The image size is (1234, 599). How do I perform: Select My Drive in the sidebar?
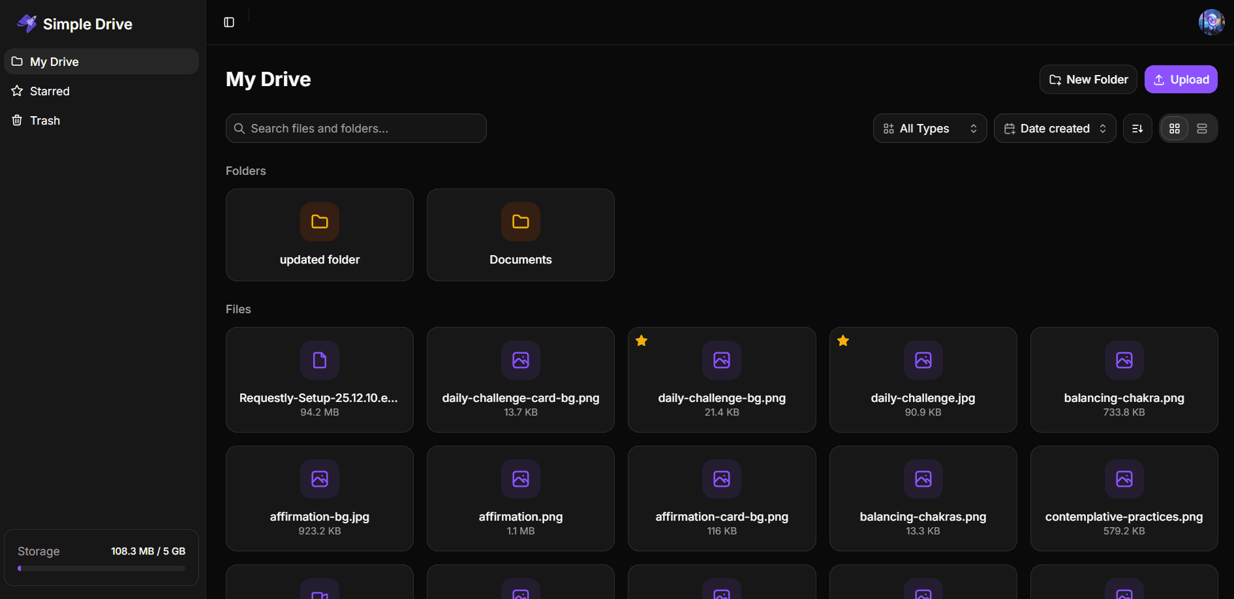(x=54, y=62)
